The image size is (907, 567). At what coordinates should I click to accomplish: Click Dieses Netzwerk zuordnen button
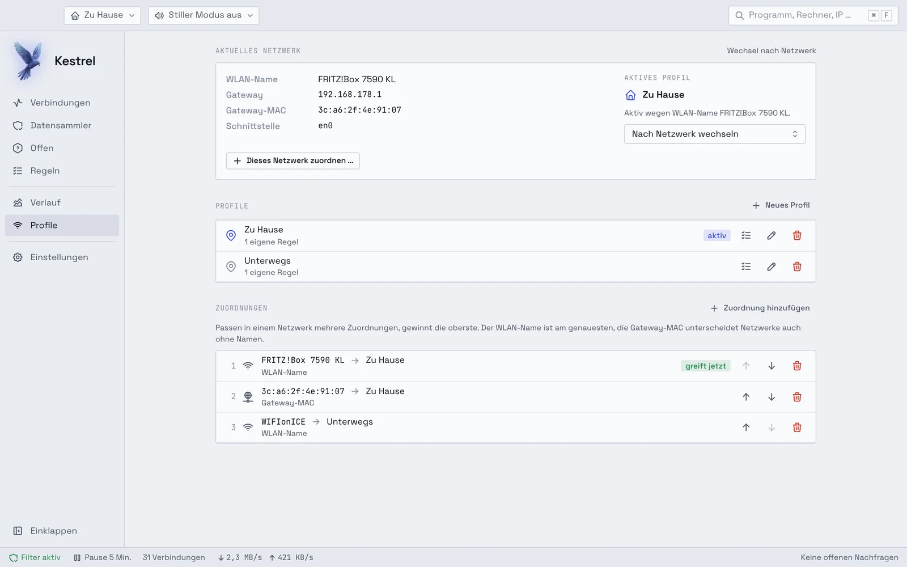[x=293, y=160]
